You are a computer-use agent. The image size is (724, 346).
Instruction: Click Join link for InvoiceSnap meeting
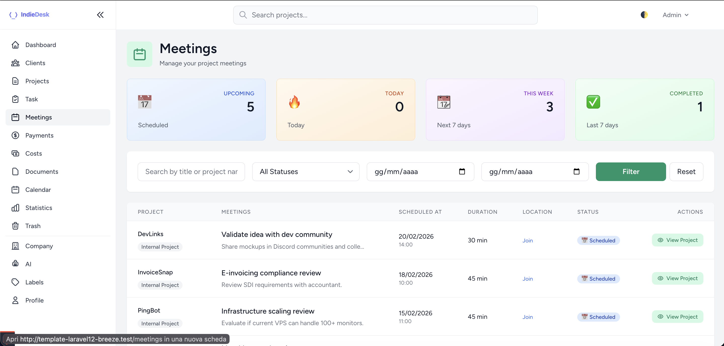point(528,279)
